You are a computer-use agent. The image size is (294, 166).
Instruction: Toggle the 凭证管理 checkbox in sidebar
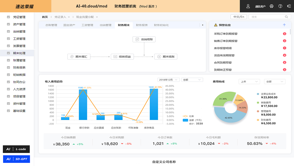click(8, 17)
